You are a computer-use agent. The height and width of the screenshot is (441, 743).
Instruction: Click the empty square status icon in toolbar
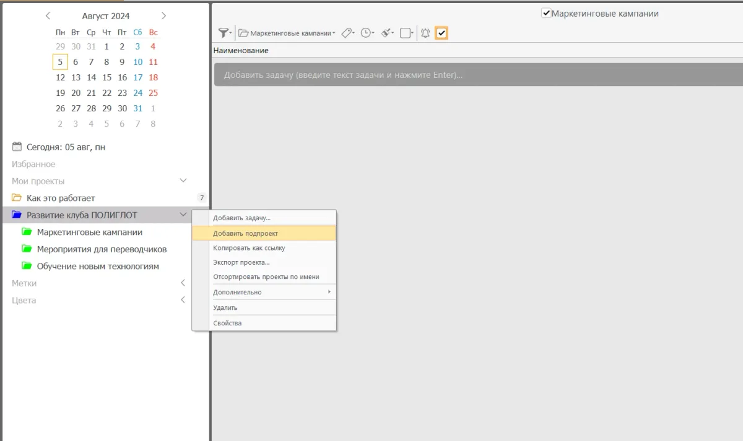406,33
